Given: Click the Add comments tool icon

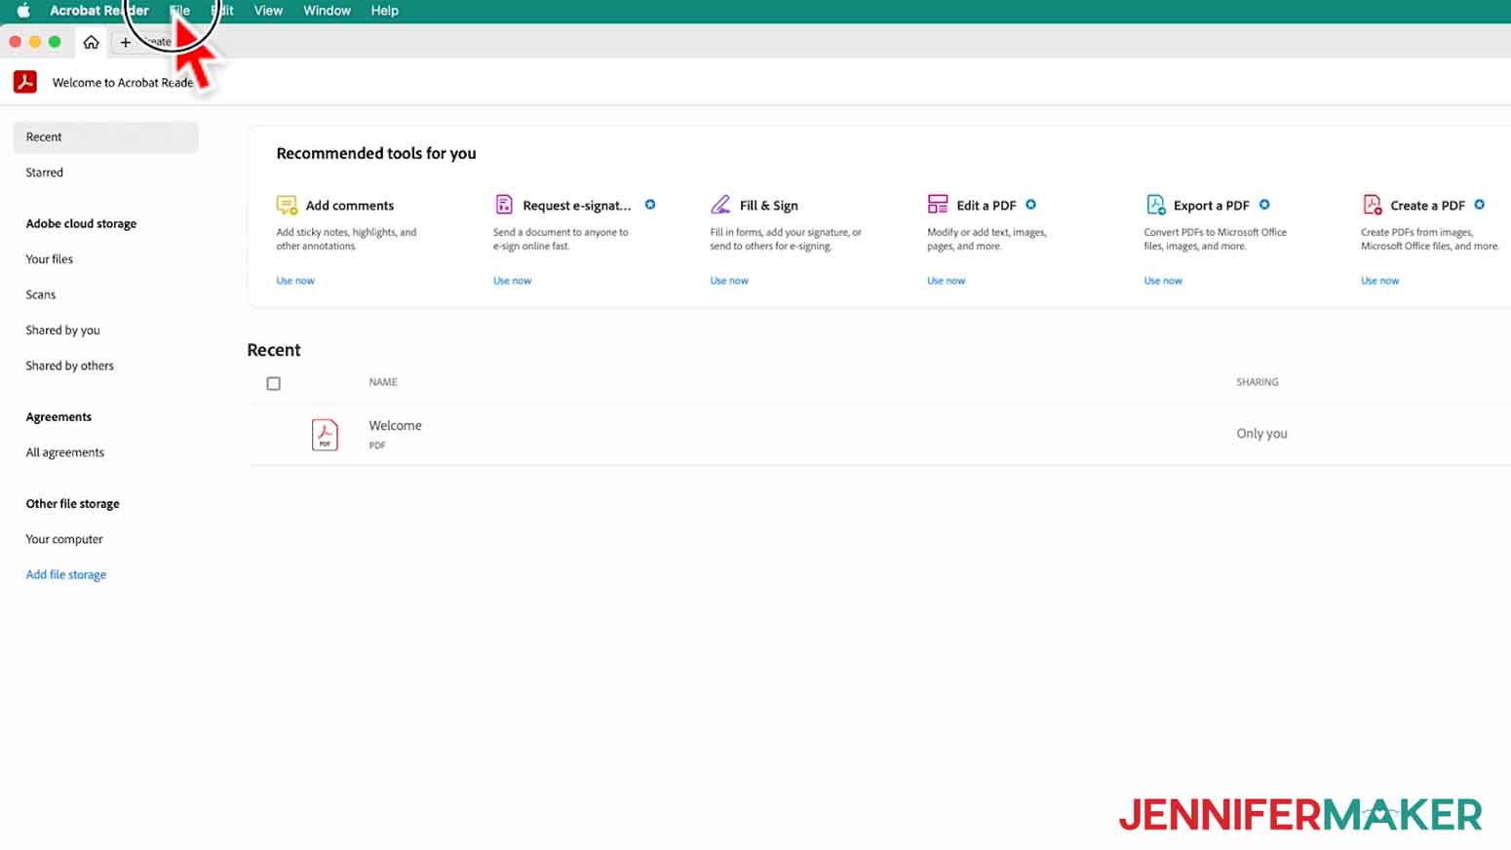Looking at the screenshot, I should [x=287, y=205].
